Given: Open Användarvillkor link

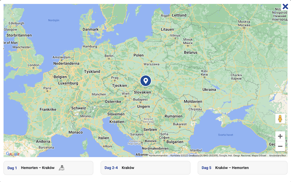Looking at the screenshot, I should click(278, 156).
